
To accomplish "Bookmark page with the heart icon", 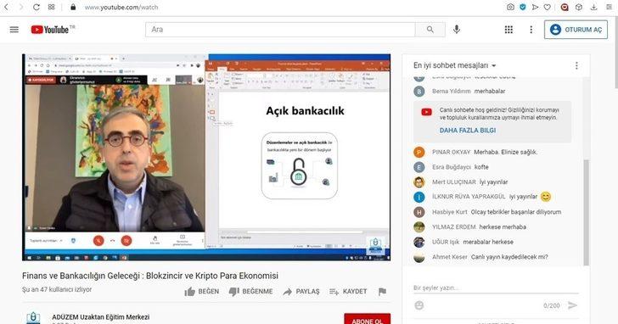I will pyautogui.click(x=547, y=7).
